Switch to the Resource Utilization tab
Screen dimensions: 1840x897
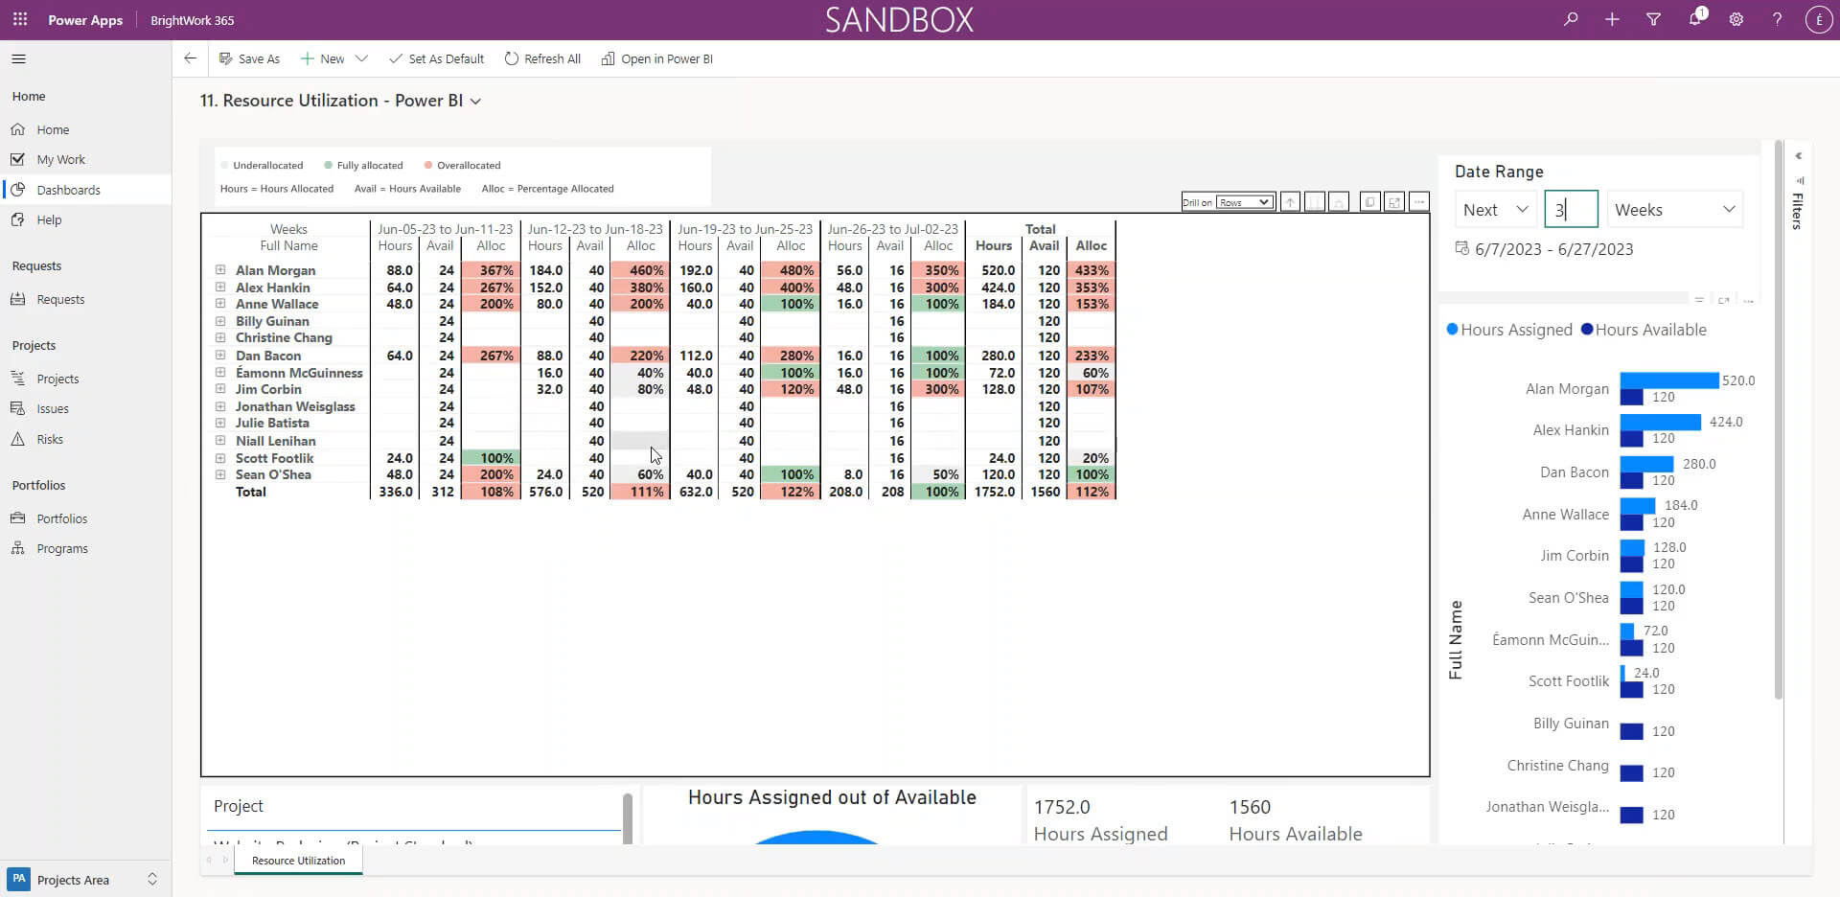tap(297, 861)
